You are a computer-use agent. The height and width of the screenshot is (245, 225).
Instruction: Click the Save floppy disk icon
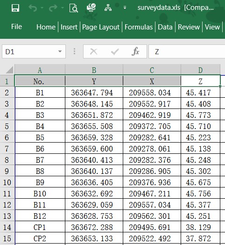[x=15, y=7]
